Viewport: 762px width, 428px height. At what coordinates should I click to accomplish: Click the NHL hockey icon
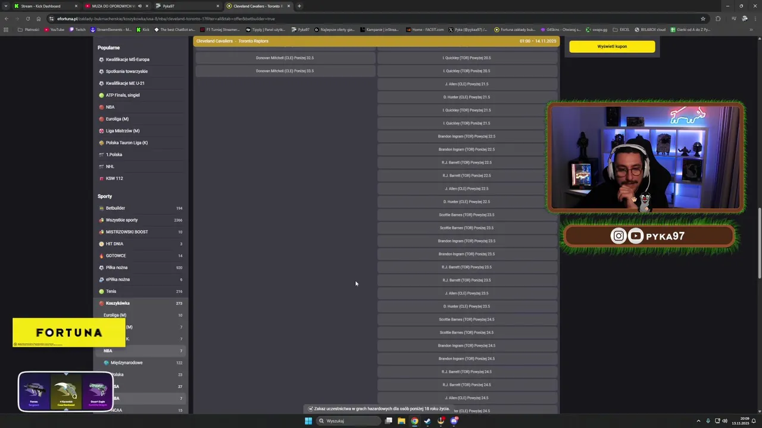[101, 166]
